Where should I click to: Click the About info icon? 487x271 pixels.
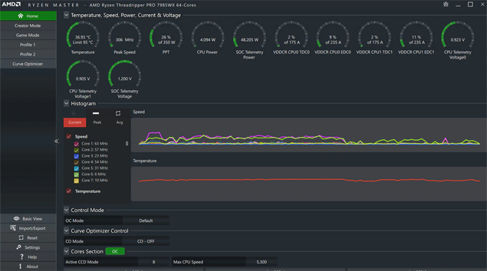point(20,267)
